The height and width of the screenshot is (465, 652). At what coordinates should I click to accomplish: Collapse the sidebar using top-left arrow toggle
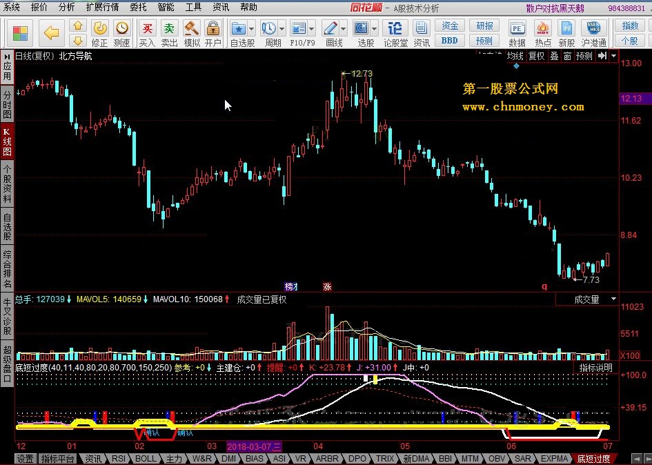point(7,57)
